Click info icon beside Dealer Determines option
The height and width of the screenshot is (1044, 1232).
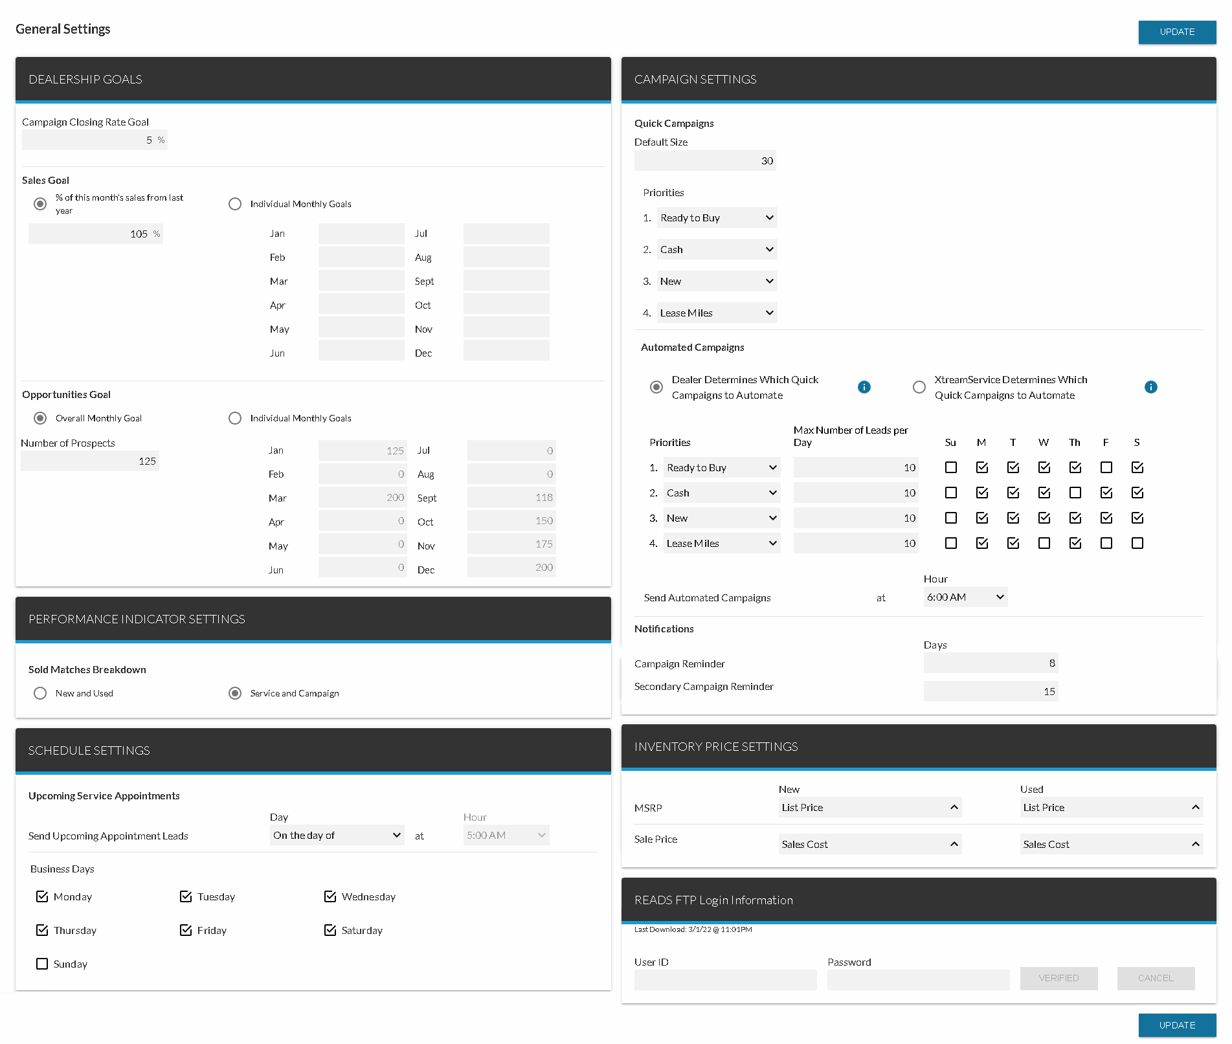point(864,387)
